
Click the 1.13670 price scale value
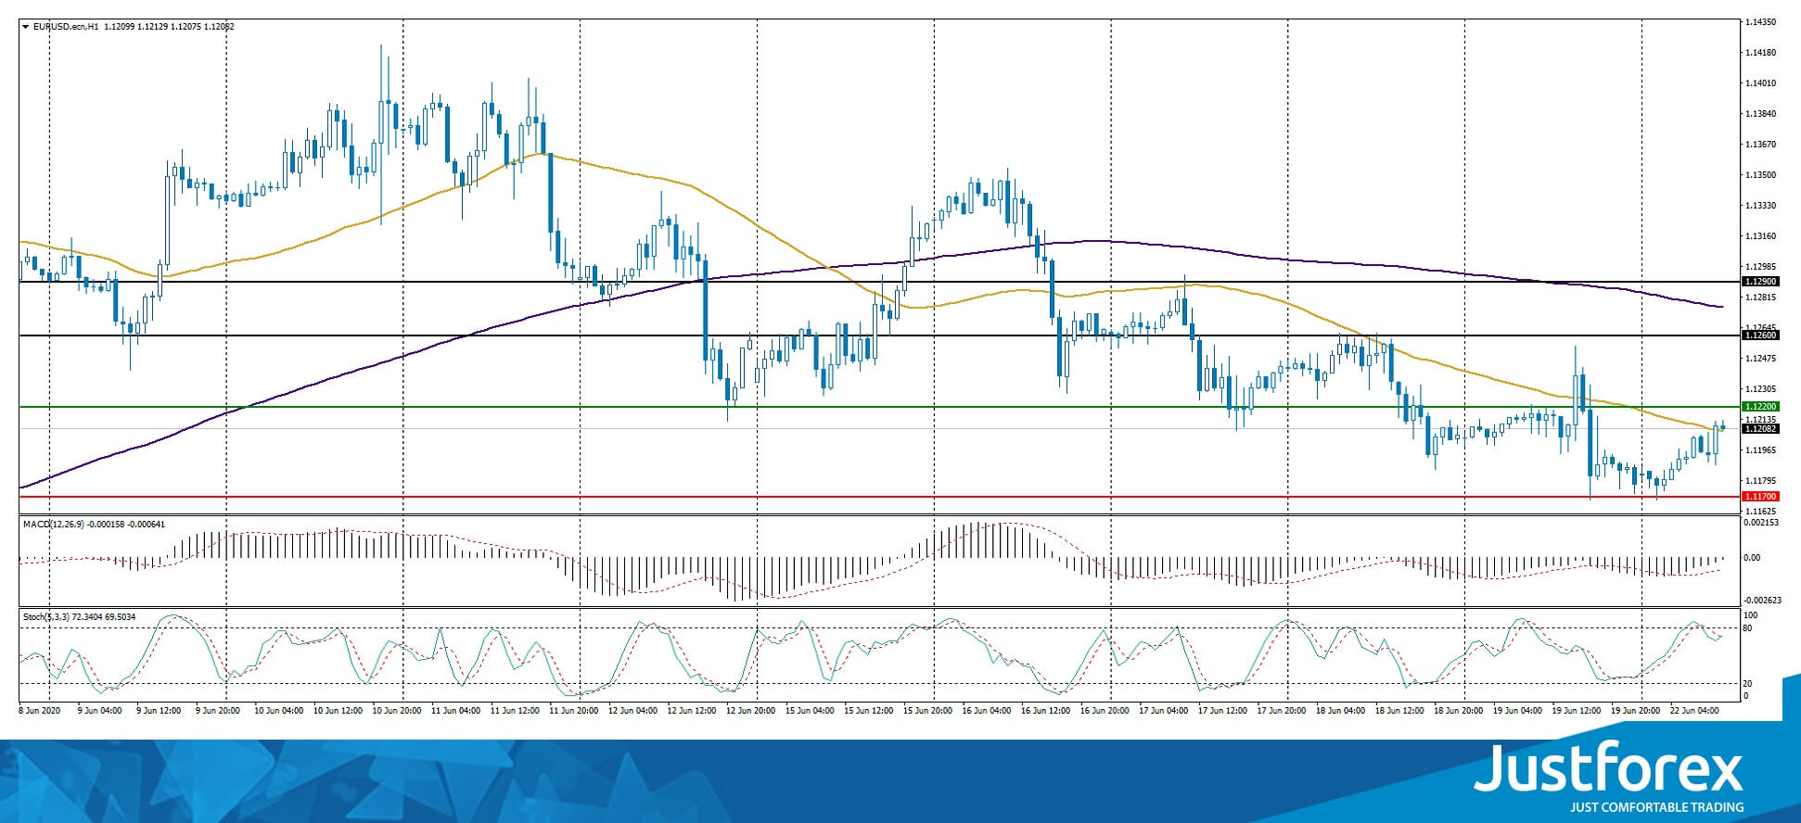click(x=1760, y=145)
